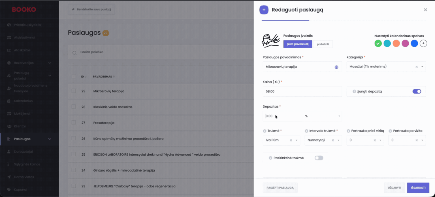This screenshot has height=197, width=435.
Task: Disable the Įjungti depozitą switch
Action: tap(417, 91)
